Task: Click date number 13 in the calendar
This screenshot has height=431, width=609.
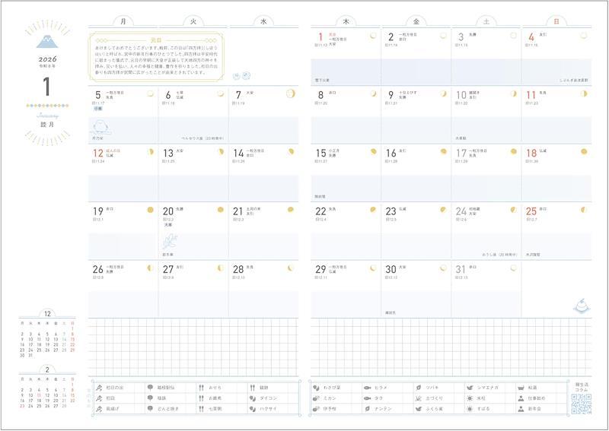Action: coord(168,154)
